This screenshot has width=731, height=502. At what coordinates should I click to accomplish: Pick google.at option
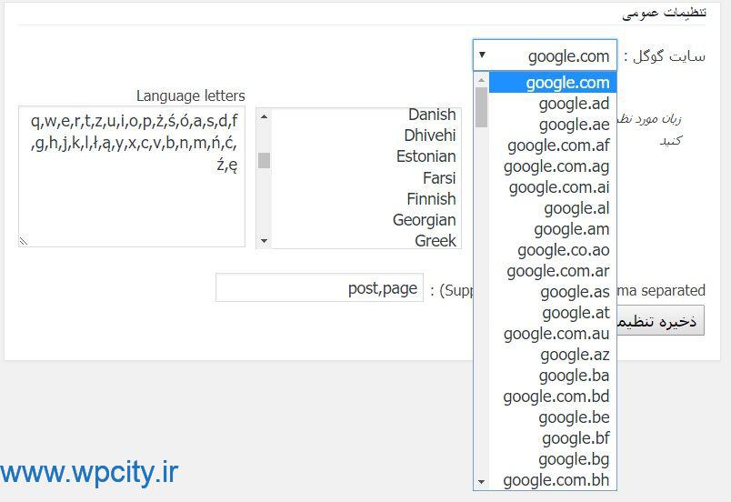553,313
